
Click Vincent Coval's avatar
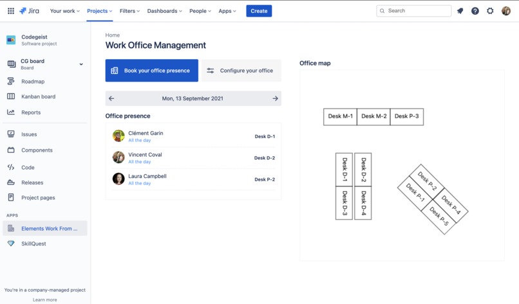coord(118,157)
